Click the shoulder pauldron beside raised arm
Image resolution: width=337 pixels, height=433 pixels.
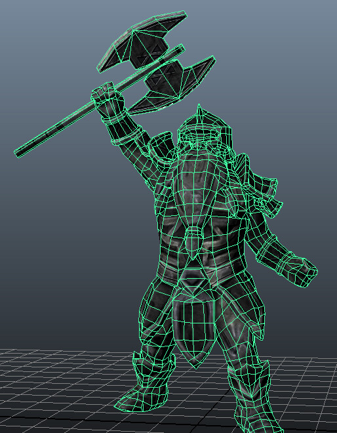(x=161, y=146)
